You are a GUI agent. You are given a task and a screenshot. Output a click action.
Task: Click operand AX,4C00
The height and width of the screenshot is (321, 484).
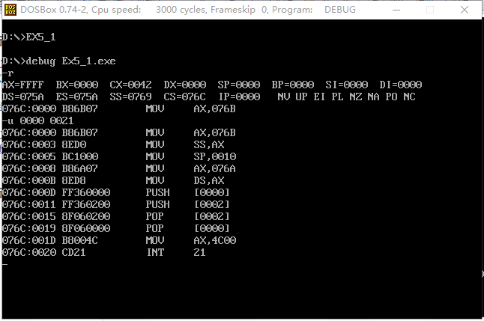coord(215,240)
